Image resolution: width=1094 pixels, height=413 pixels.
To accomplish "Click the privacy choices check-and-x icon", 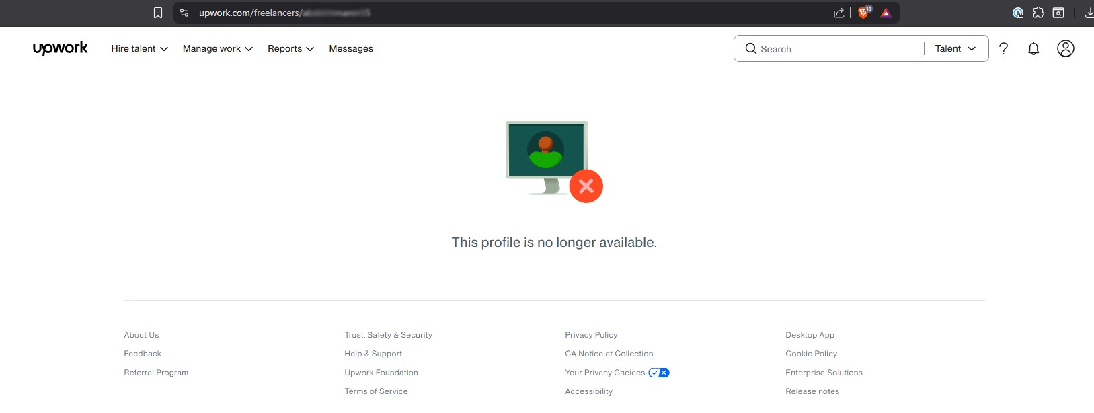I will (659, 373).
